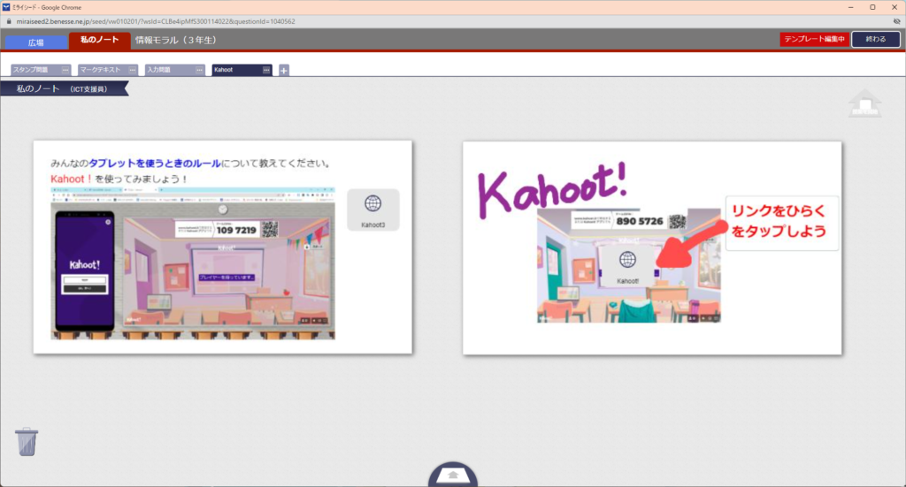Click the trash can icon
Image resolution: width=906 pixels, height=487 pixels.
tap(26, 442)
